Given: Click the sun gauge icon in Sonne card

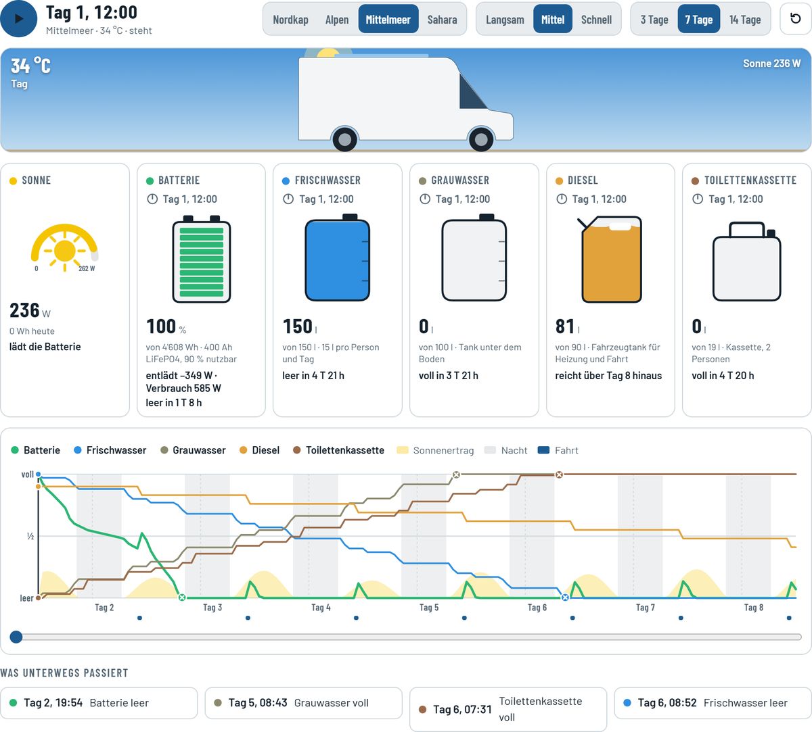Looking at the screenshot, I should tap(65, 247).
